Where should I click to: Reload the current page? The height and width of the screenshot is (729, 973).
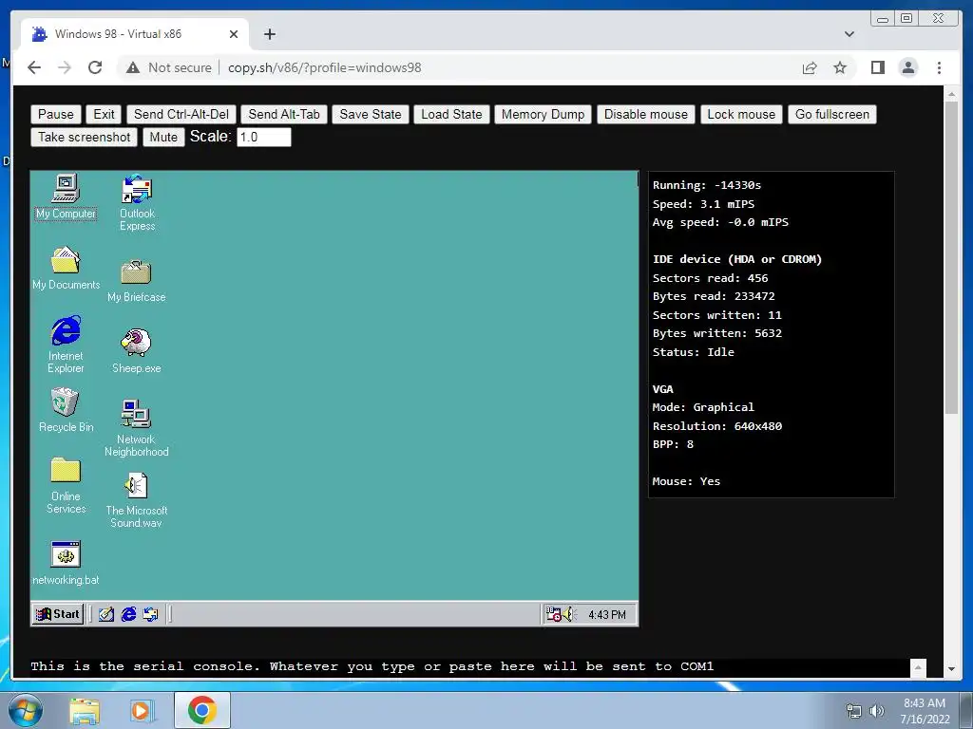coord(95,67)
